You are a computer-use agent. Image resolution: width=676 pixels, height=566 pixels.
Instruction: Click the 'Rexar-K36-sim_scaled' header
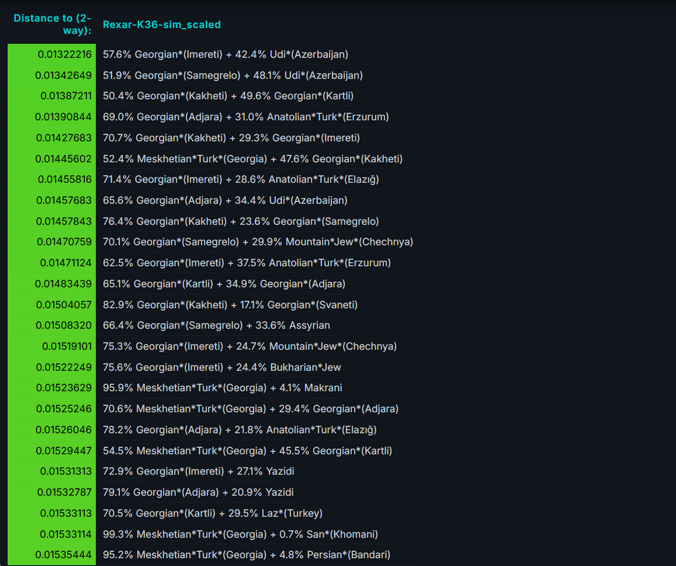[162, 24]
